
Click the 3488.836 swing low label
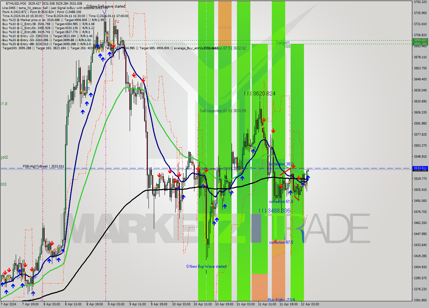[x=274, y=211]
